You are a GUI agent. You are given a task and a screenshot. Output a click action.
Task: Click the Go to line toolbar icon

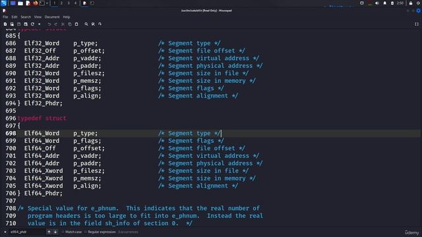tap(100, 24)
